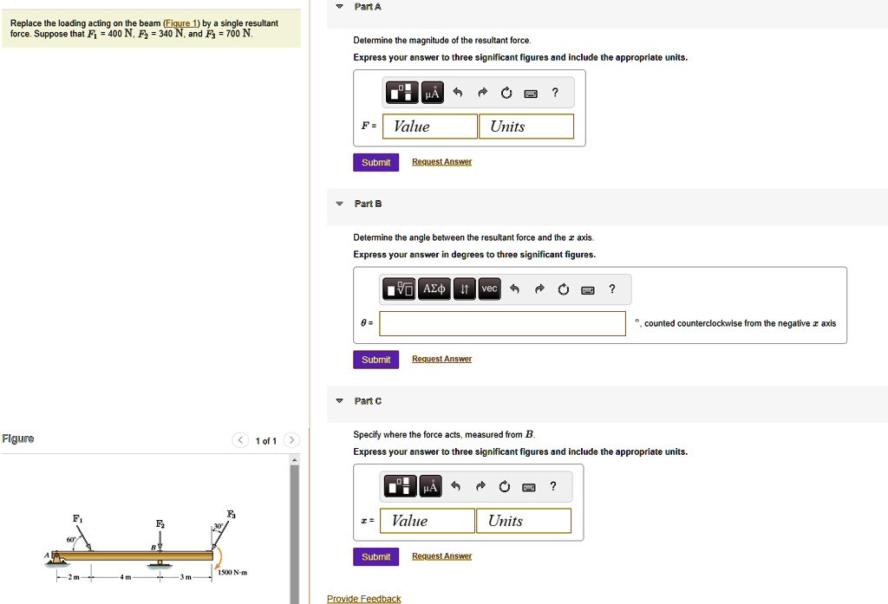Screen dimensions: 888x604
Task: Collapse the Part A section
Action: point(338,6)
